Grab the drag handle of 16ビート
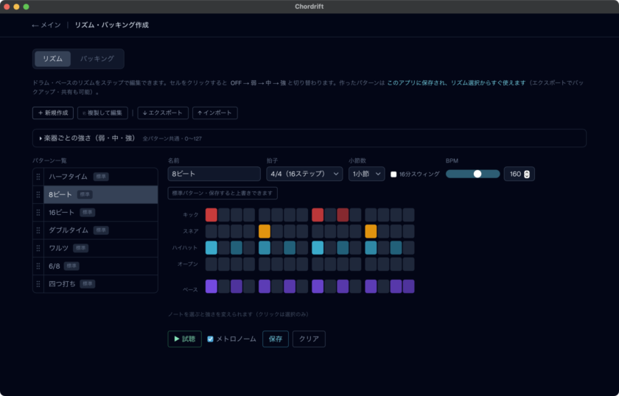 (38, 213)
